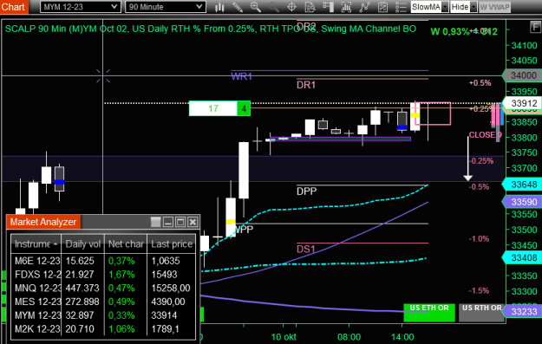This screenshot has width=542, height=344.
Task: Select the DR1 pivot line label
Action: (306, 85)
